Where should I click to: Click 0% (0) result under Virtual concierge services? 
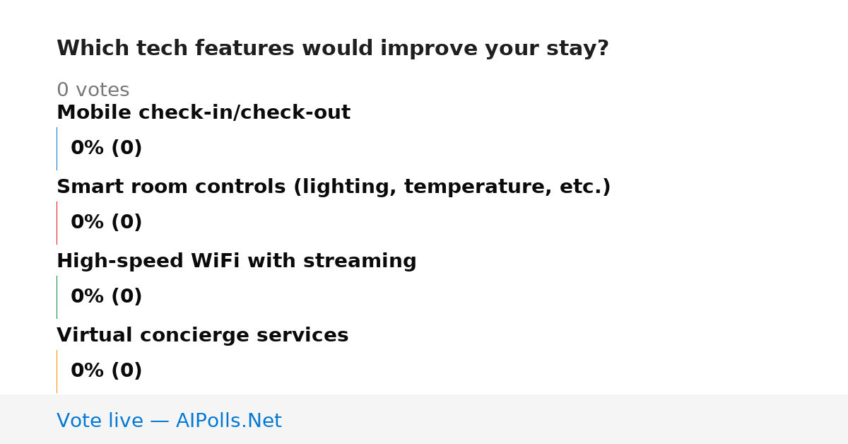coord(107,371)
